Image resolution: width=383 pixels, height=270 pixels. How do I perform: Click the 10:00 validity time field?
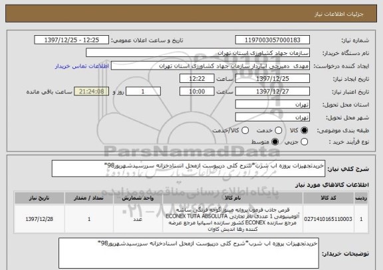tap(197, 92)
